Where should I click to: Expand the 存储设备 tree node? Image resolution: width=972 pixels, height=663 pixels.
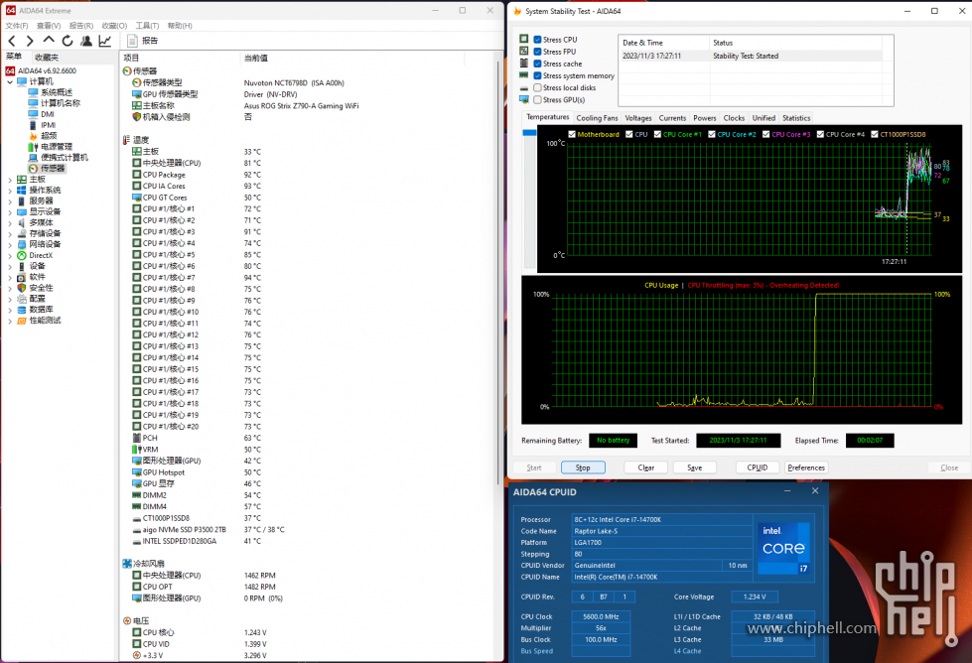(x=10, y=233)
